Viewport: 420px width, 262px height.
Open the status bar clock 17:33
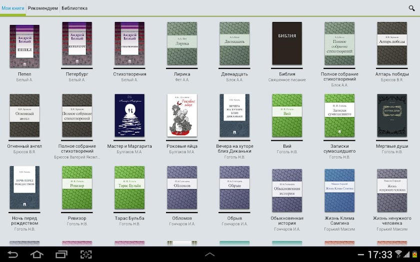tap(380, 255)
